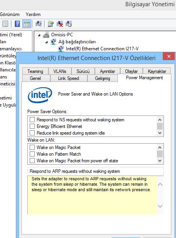Open the Help question mark toolbar icon
The height and width of the screenshot is (238, 176).
[17, 24]
